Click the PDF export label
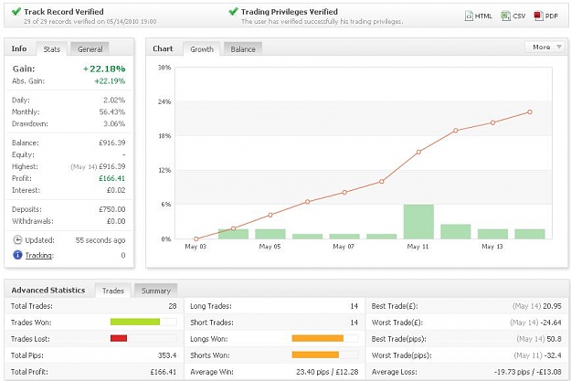 [551, 16]
